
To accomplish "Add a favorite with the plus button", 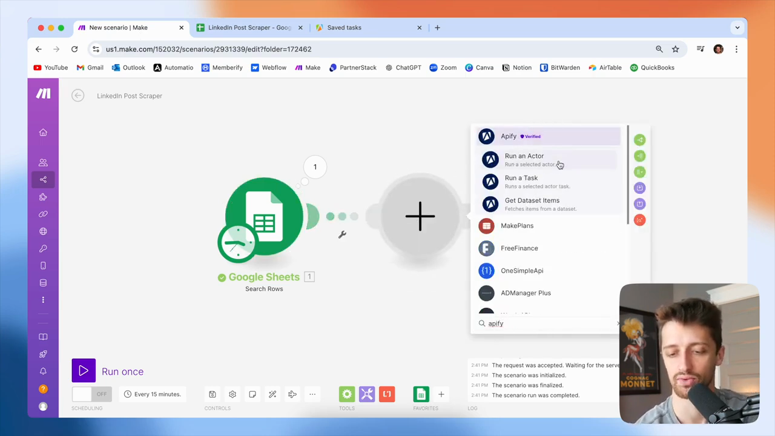I will click(441, 394).
